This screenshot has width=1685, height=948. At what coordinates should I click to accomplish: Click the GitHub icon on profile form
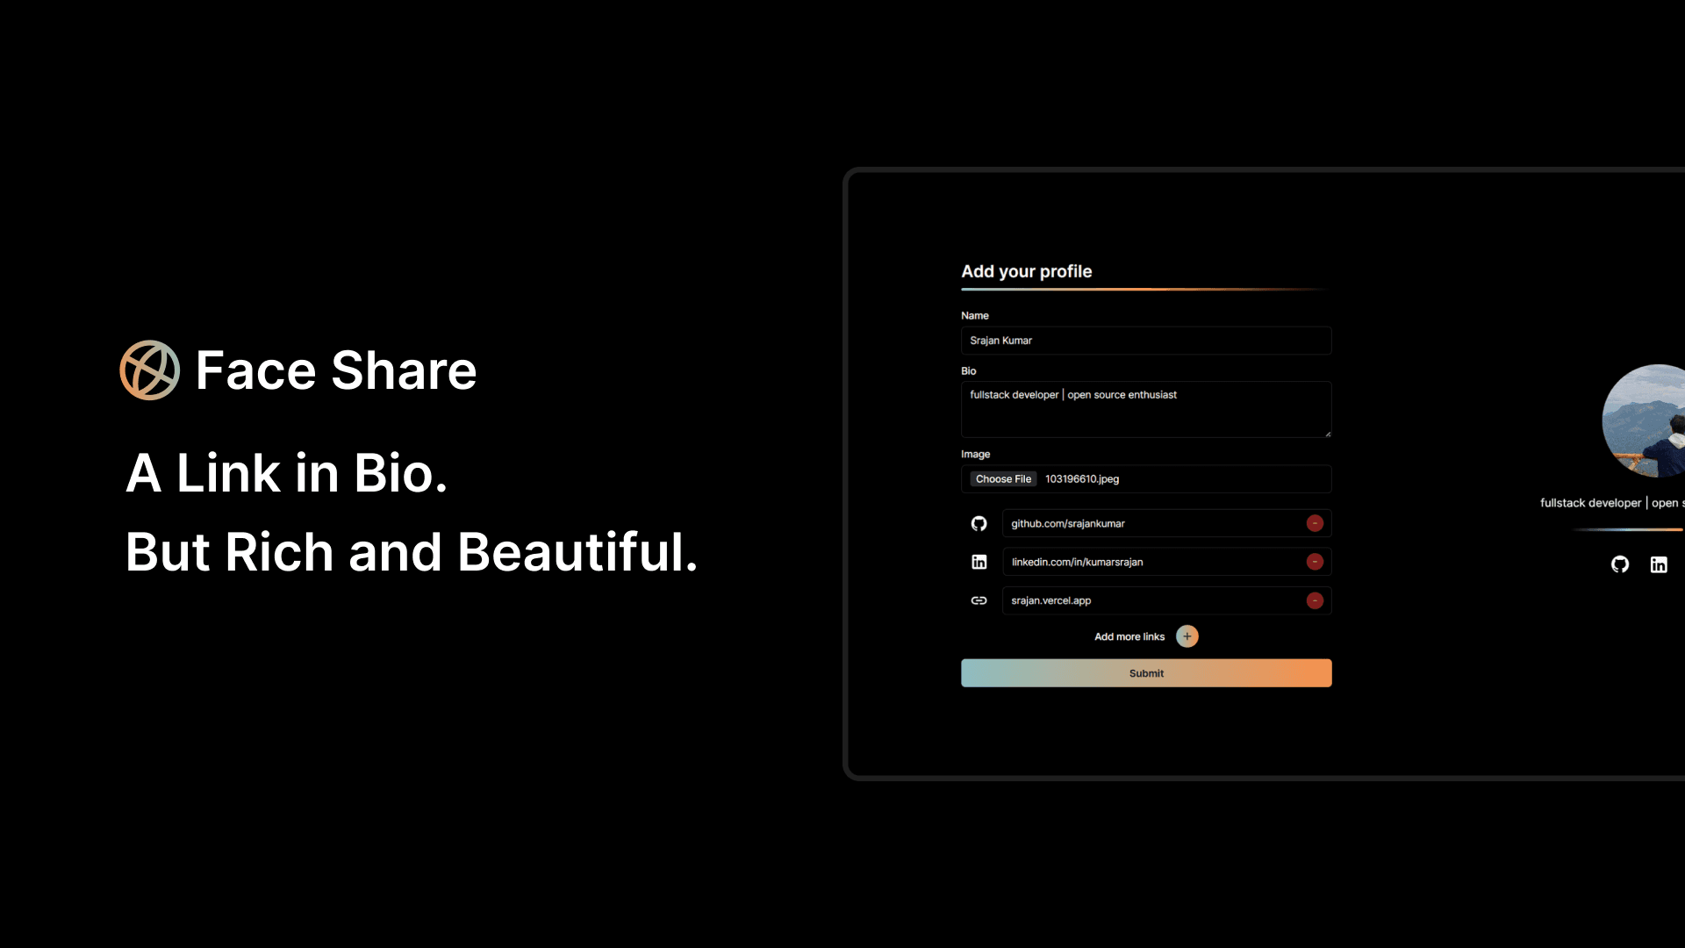[979, 523]
